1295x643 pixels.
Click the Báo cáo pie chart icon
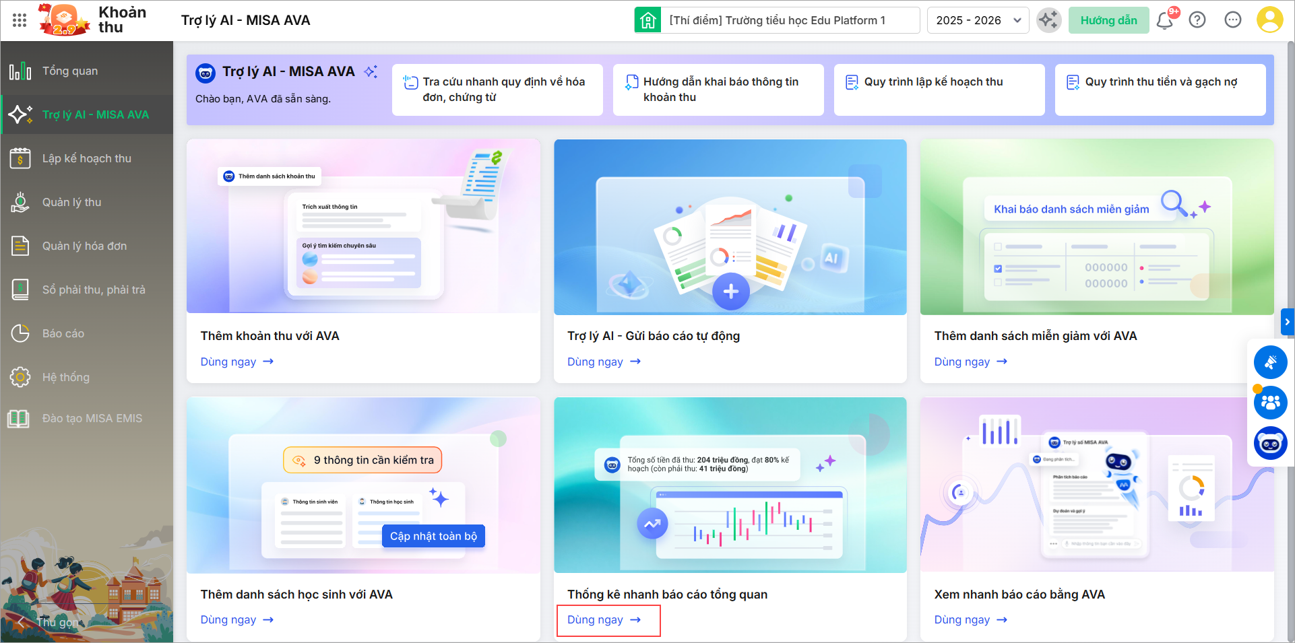click(x=20, y=333)
